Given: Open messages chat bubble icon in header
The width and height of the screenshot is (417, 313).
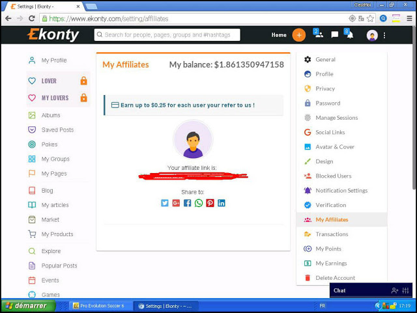Looking at the screenshot, I should 334,34.
